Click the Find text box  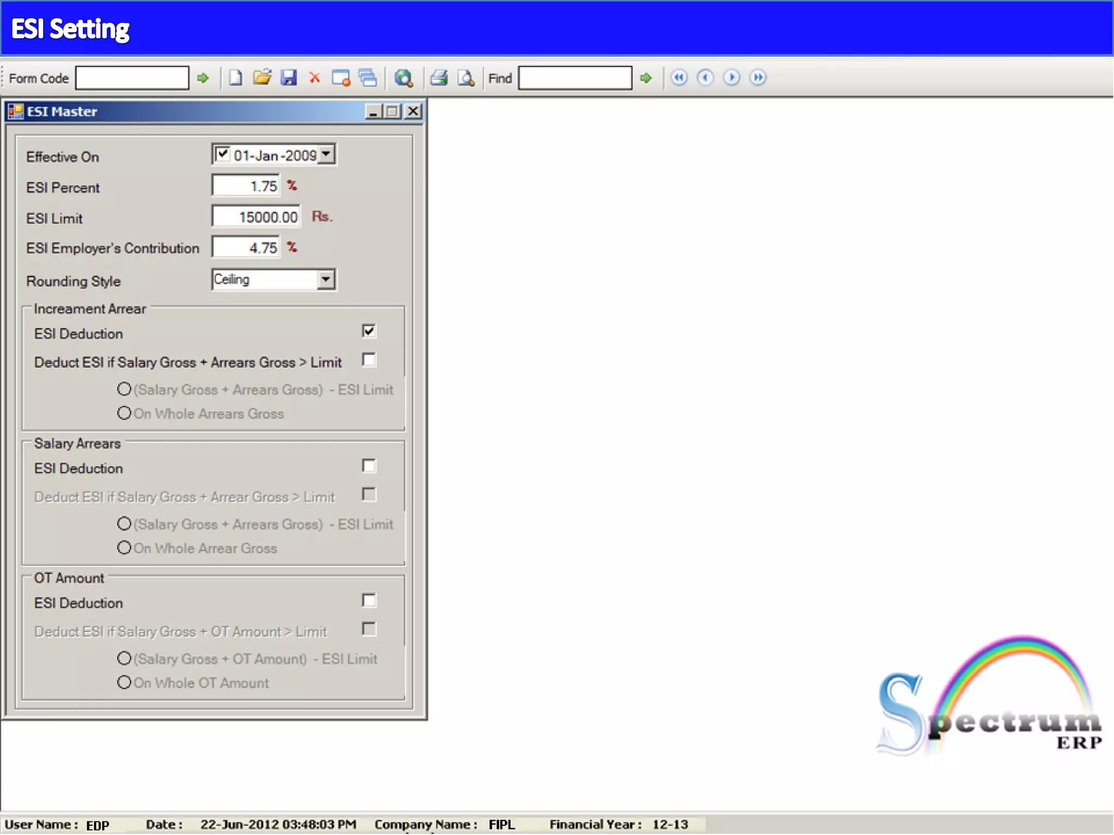pyautogui.click(x=575, y=78)
